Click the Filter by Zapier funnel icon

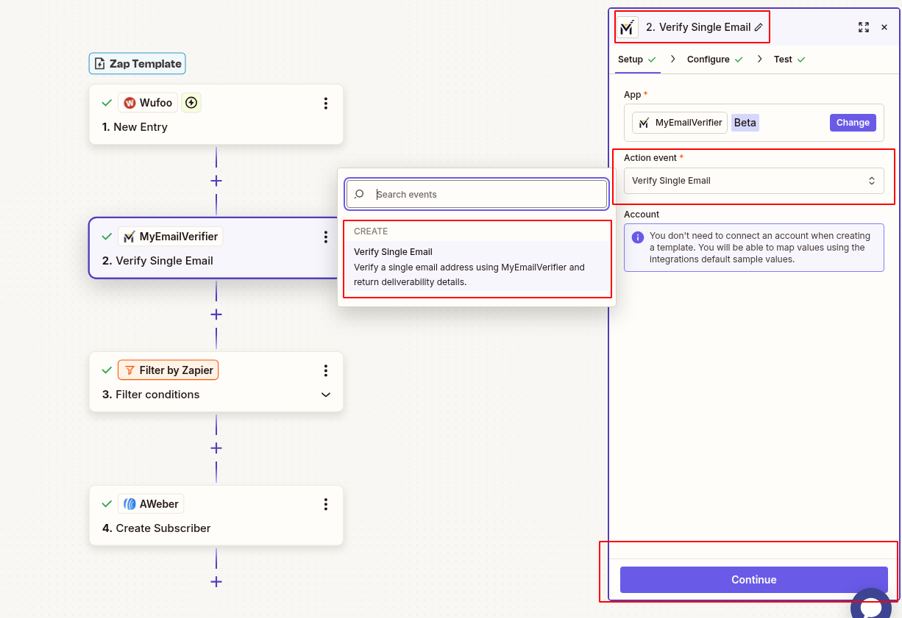pyautogui.click(x=129, y=370)
